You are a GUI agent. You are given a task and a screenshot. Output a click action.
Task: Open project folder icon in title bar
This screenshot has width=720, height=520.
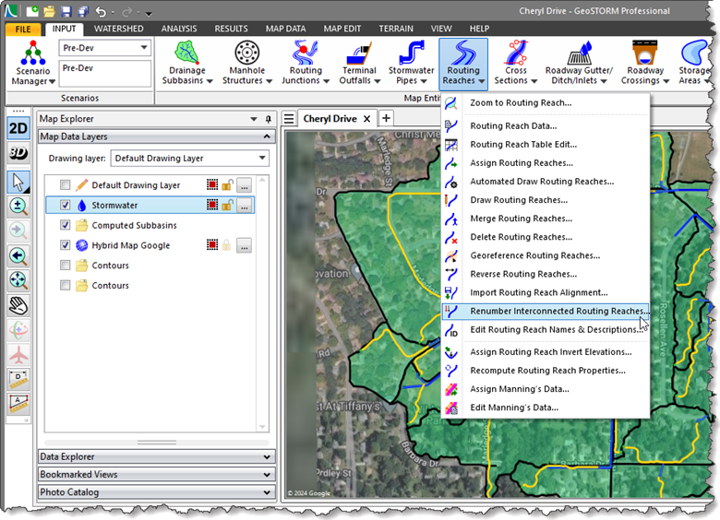[49, 11]
